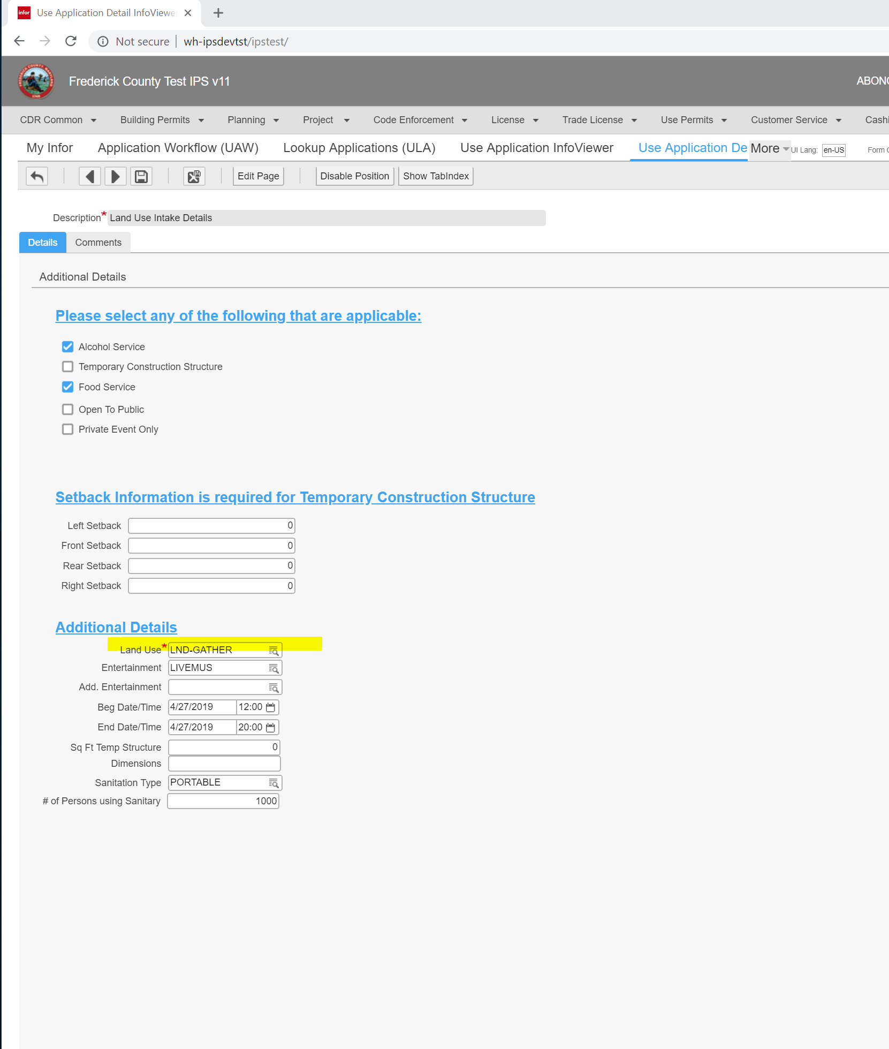Click the site info Not secure icon

(103, 42)
